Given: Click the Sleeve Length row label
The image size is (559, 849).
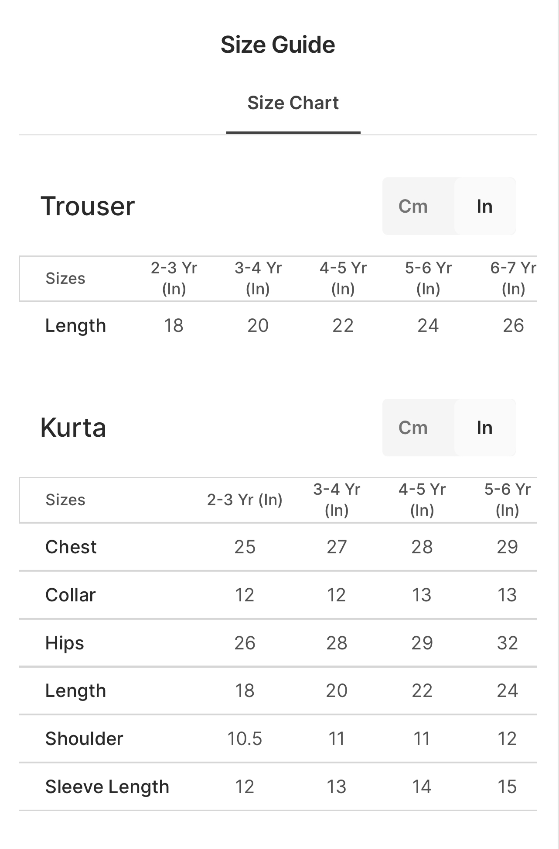Looking at the screenshot, I should click(x=107, y=787).
